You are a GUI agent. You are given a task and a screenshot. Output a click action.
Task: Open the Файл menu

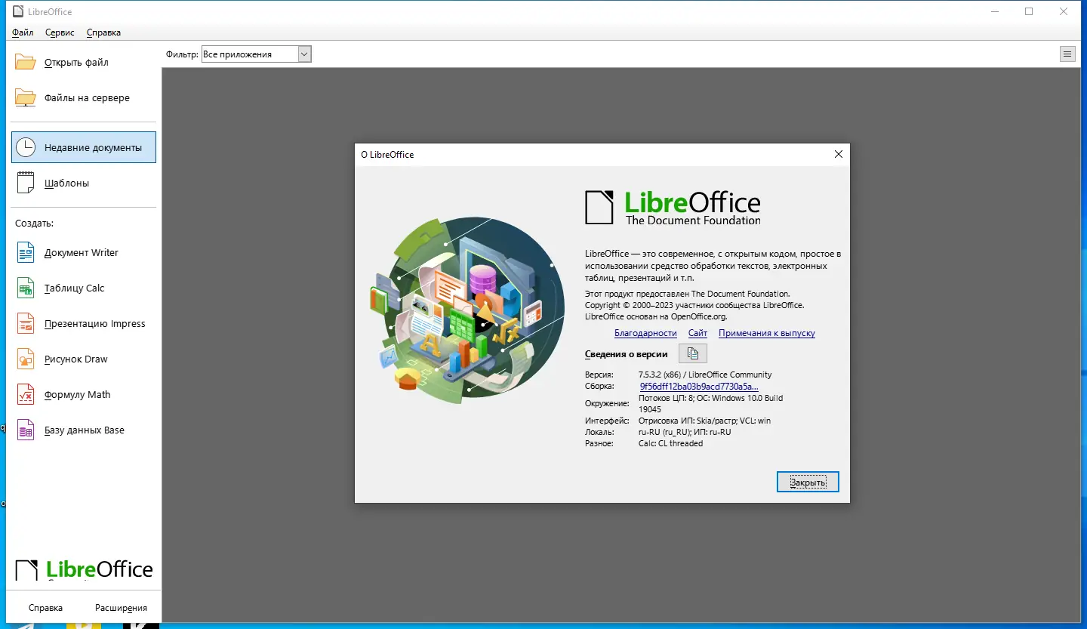coord(22,32)
